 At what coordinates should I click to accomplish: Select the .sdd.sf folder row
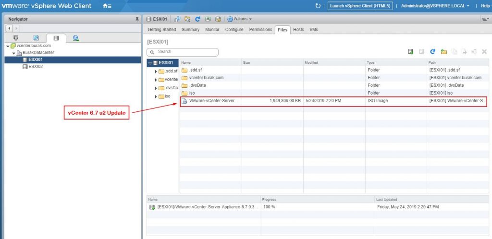click(334, 70)
